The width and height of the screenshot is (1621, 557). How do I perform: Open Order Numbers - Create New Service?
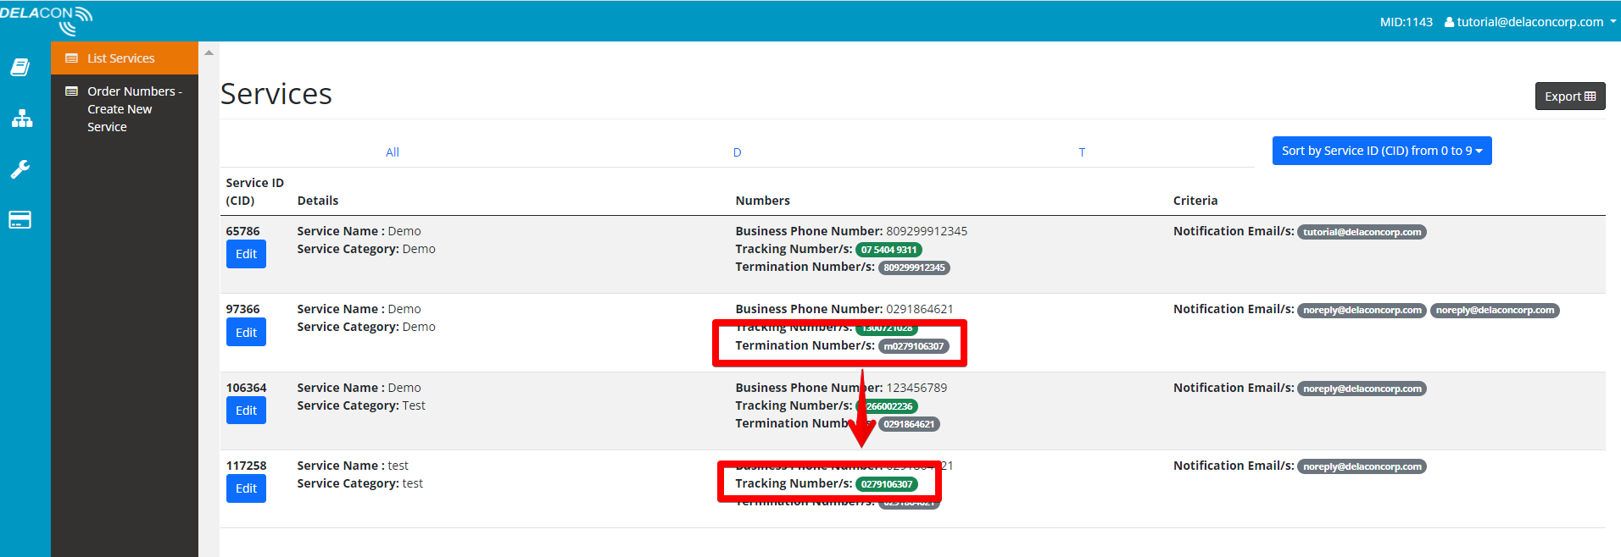click(x=124, y=109)
